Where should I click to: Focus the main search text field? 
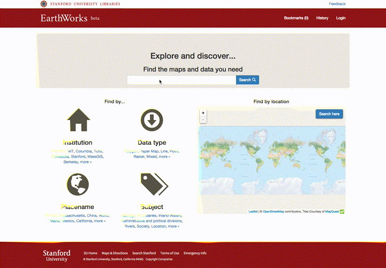(x=181, y=80)
